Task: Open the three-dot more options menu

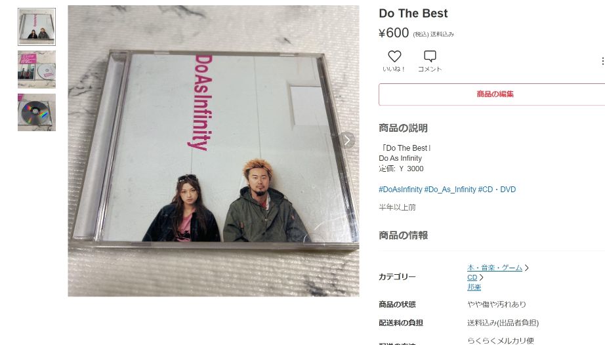Action: [x=602, y=61]
